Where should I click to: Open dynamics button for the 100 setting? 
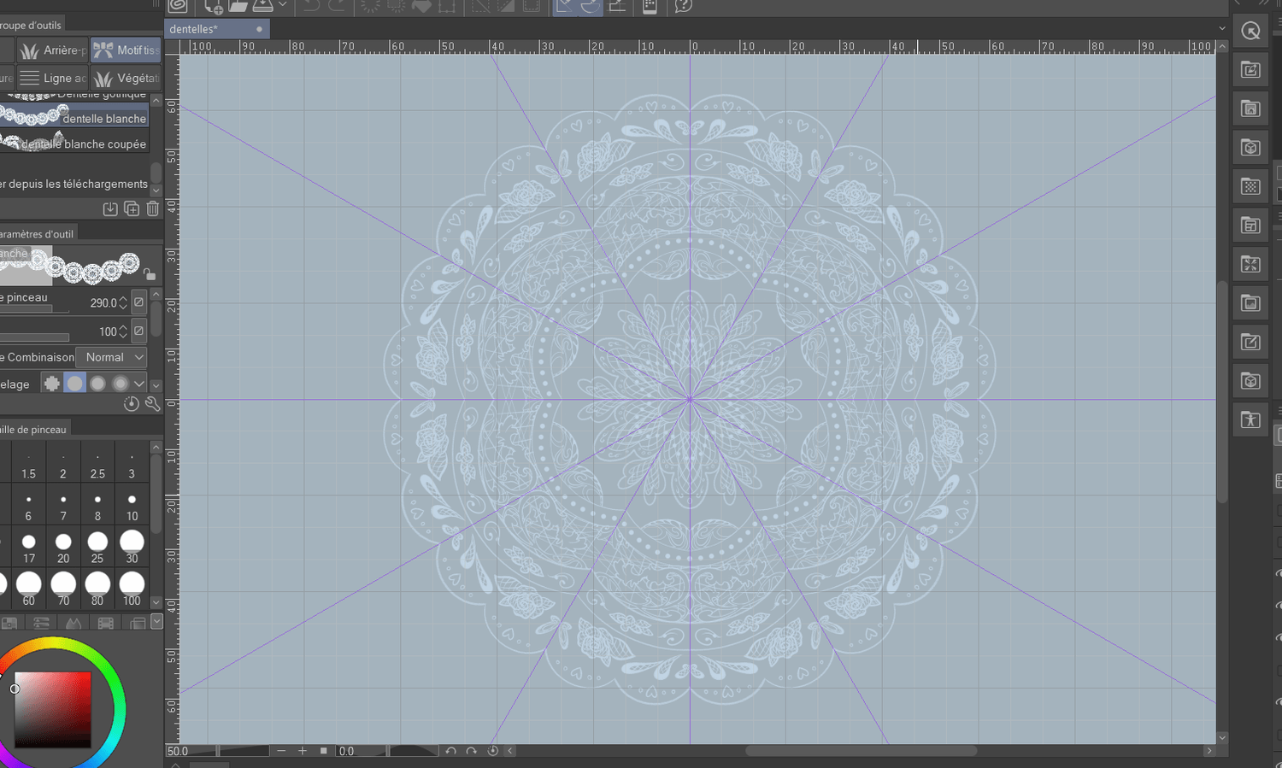(x=139, y=331)
